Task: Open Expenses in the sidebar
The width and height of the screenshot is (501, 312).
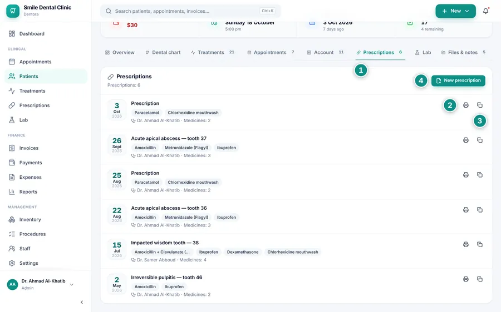Action: tap(46, 177)
